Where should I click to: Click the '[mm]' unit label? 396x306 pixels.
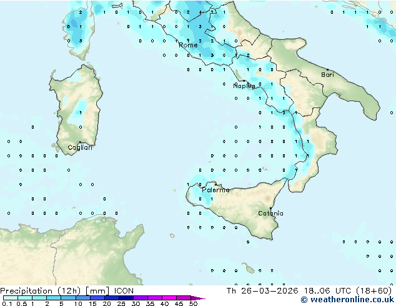point(97,291)
